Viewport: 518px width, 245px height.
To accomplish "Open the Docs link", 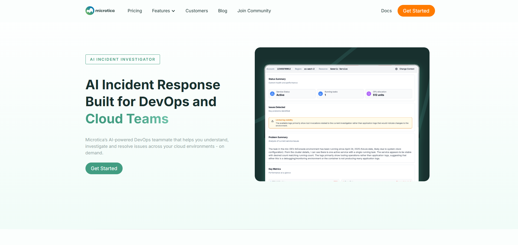I will (386, 11).
